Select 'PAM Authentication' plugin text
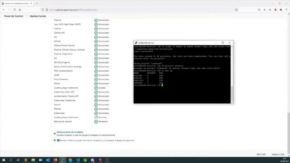Screen dimensions: 290x163 point(63,71)
